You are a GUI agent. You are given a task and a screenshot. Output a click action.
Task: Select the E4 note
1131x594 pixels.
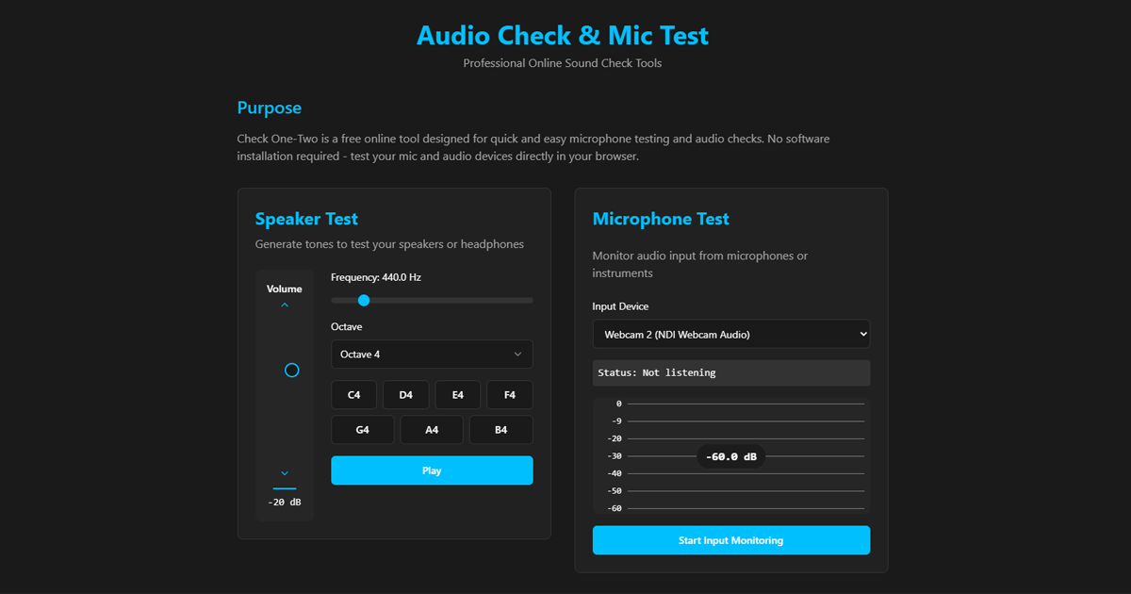coord(457,394)
